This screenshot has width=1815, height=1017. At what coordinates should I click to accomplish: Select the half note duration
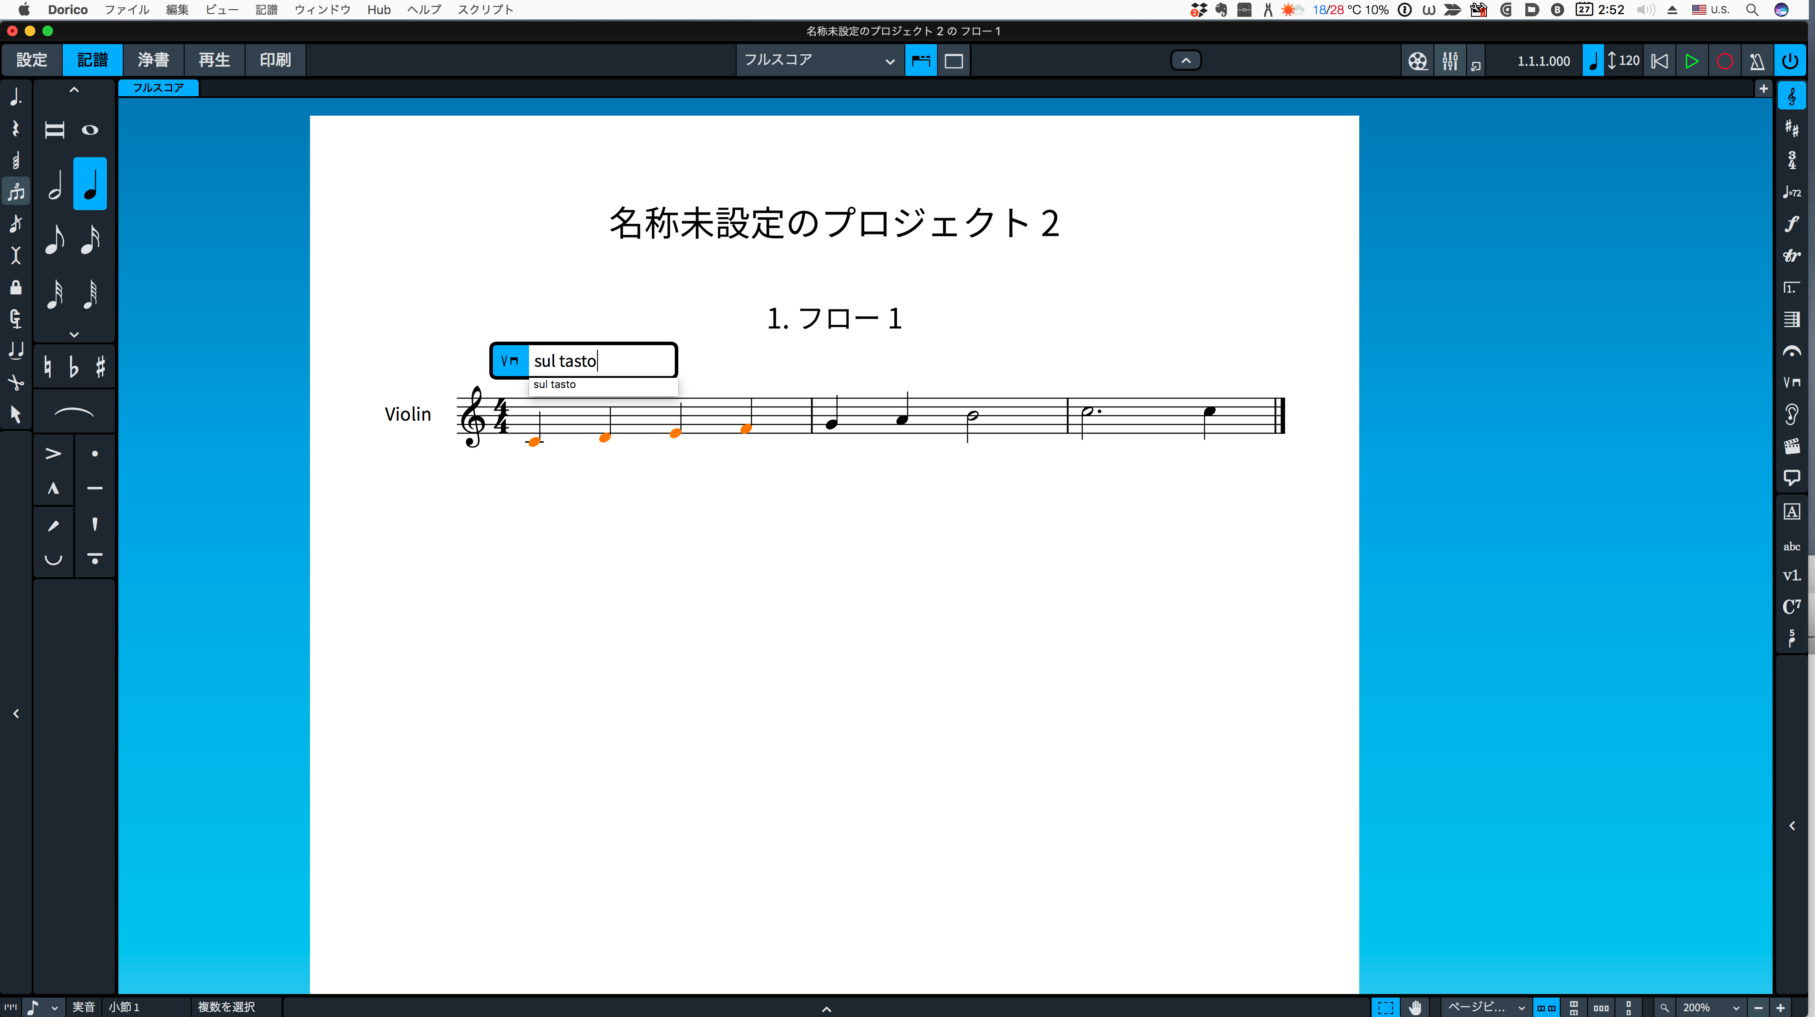55,185
